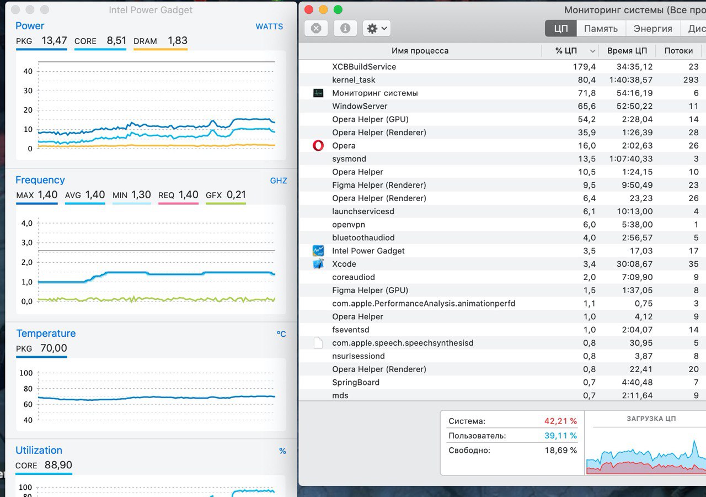706x497 pixels.
Task: Select the launchservicesd row
Action: pos(502,212)
